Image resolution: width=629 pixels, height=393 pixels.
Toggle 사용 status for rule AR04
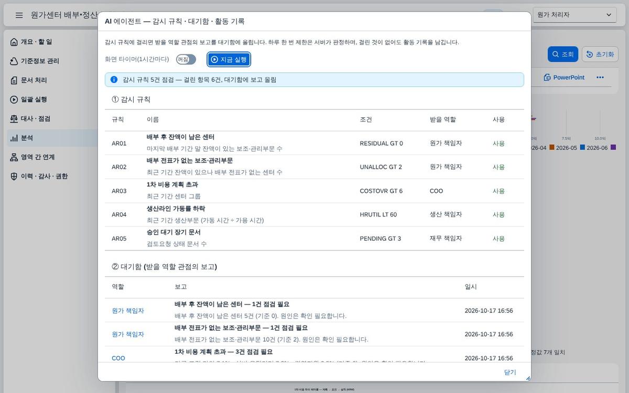(x=498, y=214)
